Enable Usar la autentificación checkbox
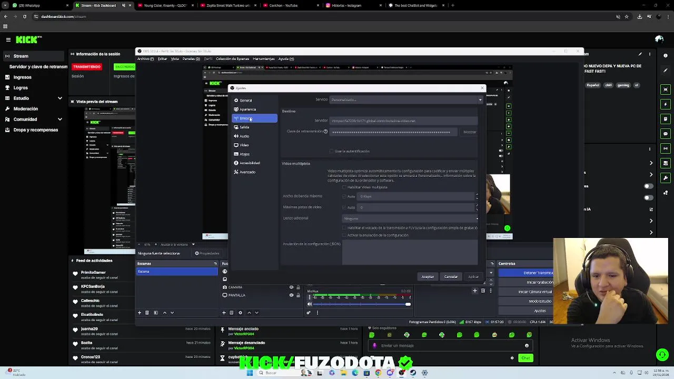 point(331,151)
